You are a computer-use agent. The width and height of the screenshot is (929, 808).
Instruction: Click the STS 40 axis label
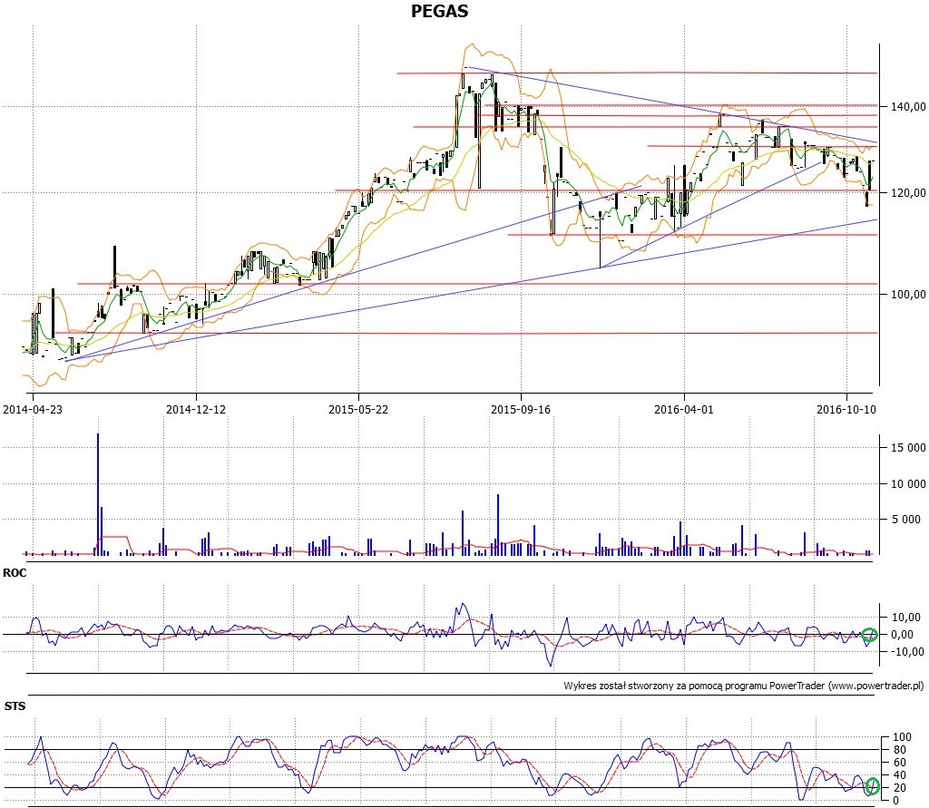click(899, 775)
